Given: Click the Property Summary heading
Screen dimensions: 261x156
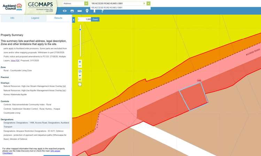Looking at the screenshot, I should pyautogui.click(x=12, y=35).
